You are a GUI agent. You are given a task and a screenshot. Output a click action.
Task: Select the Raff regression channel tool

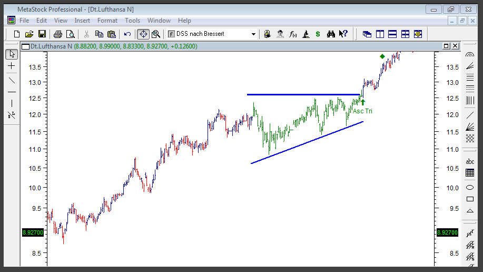[470, 245]
